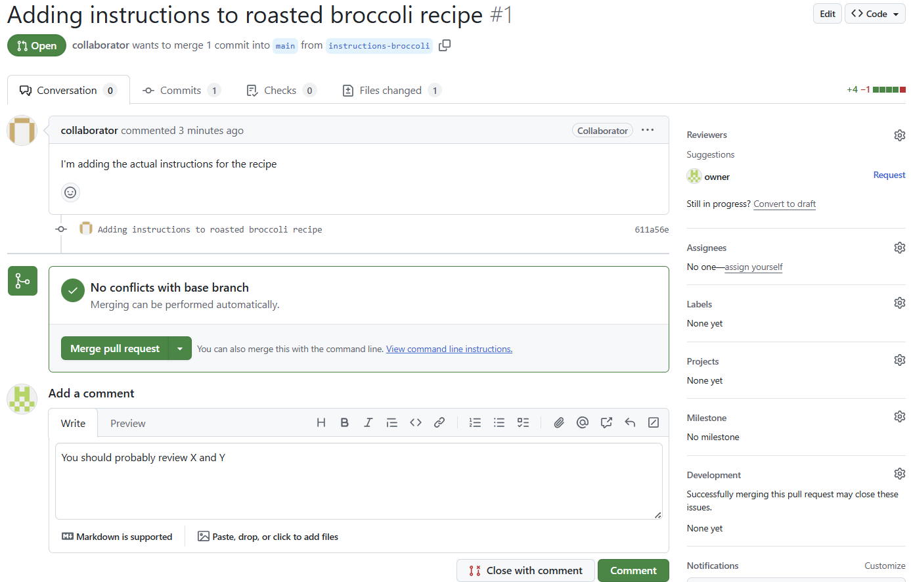The width and height of the screenshot is (911, 582).
Task: Insert a heading in the comment
Action: [321, 422]
